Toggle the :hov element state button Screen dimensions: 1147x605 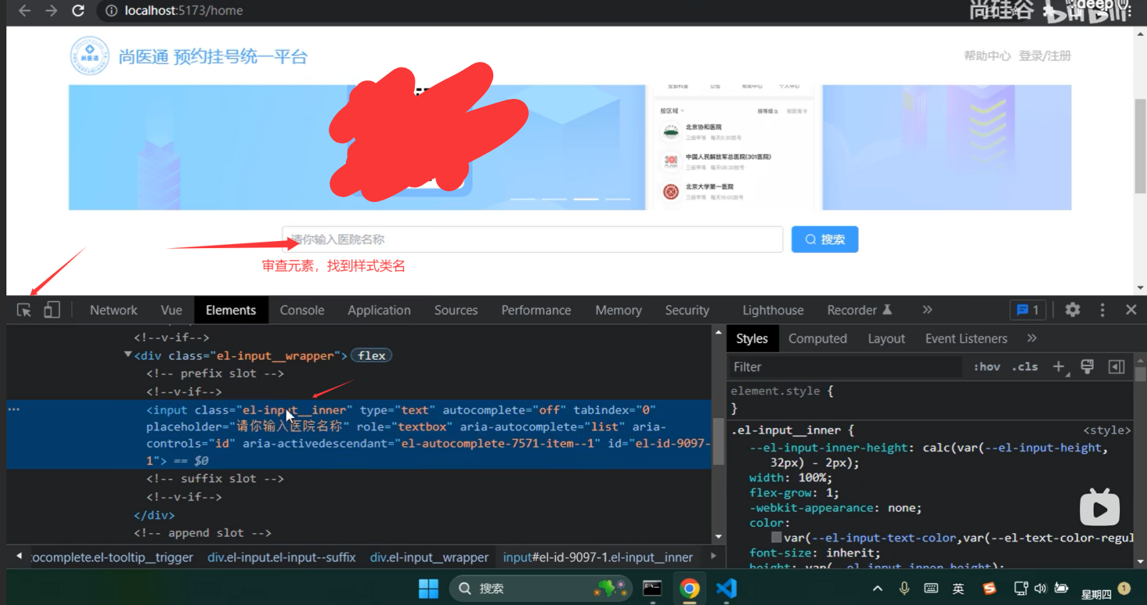coord(987,367)
